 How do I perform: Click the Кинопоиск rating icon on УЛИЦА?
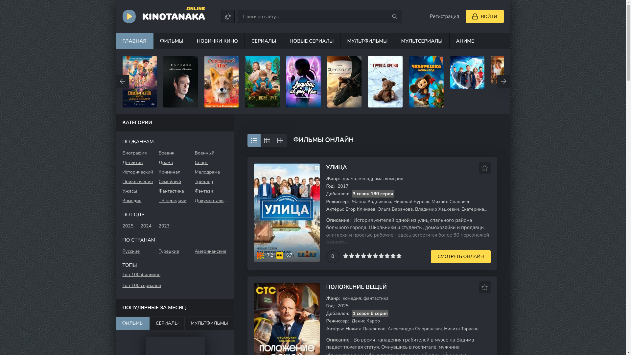[261, 255]
